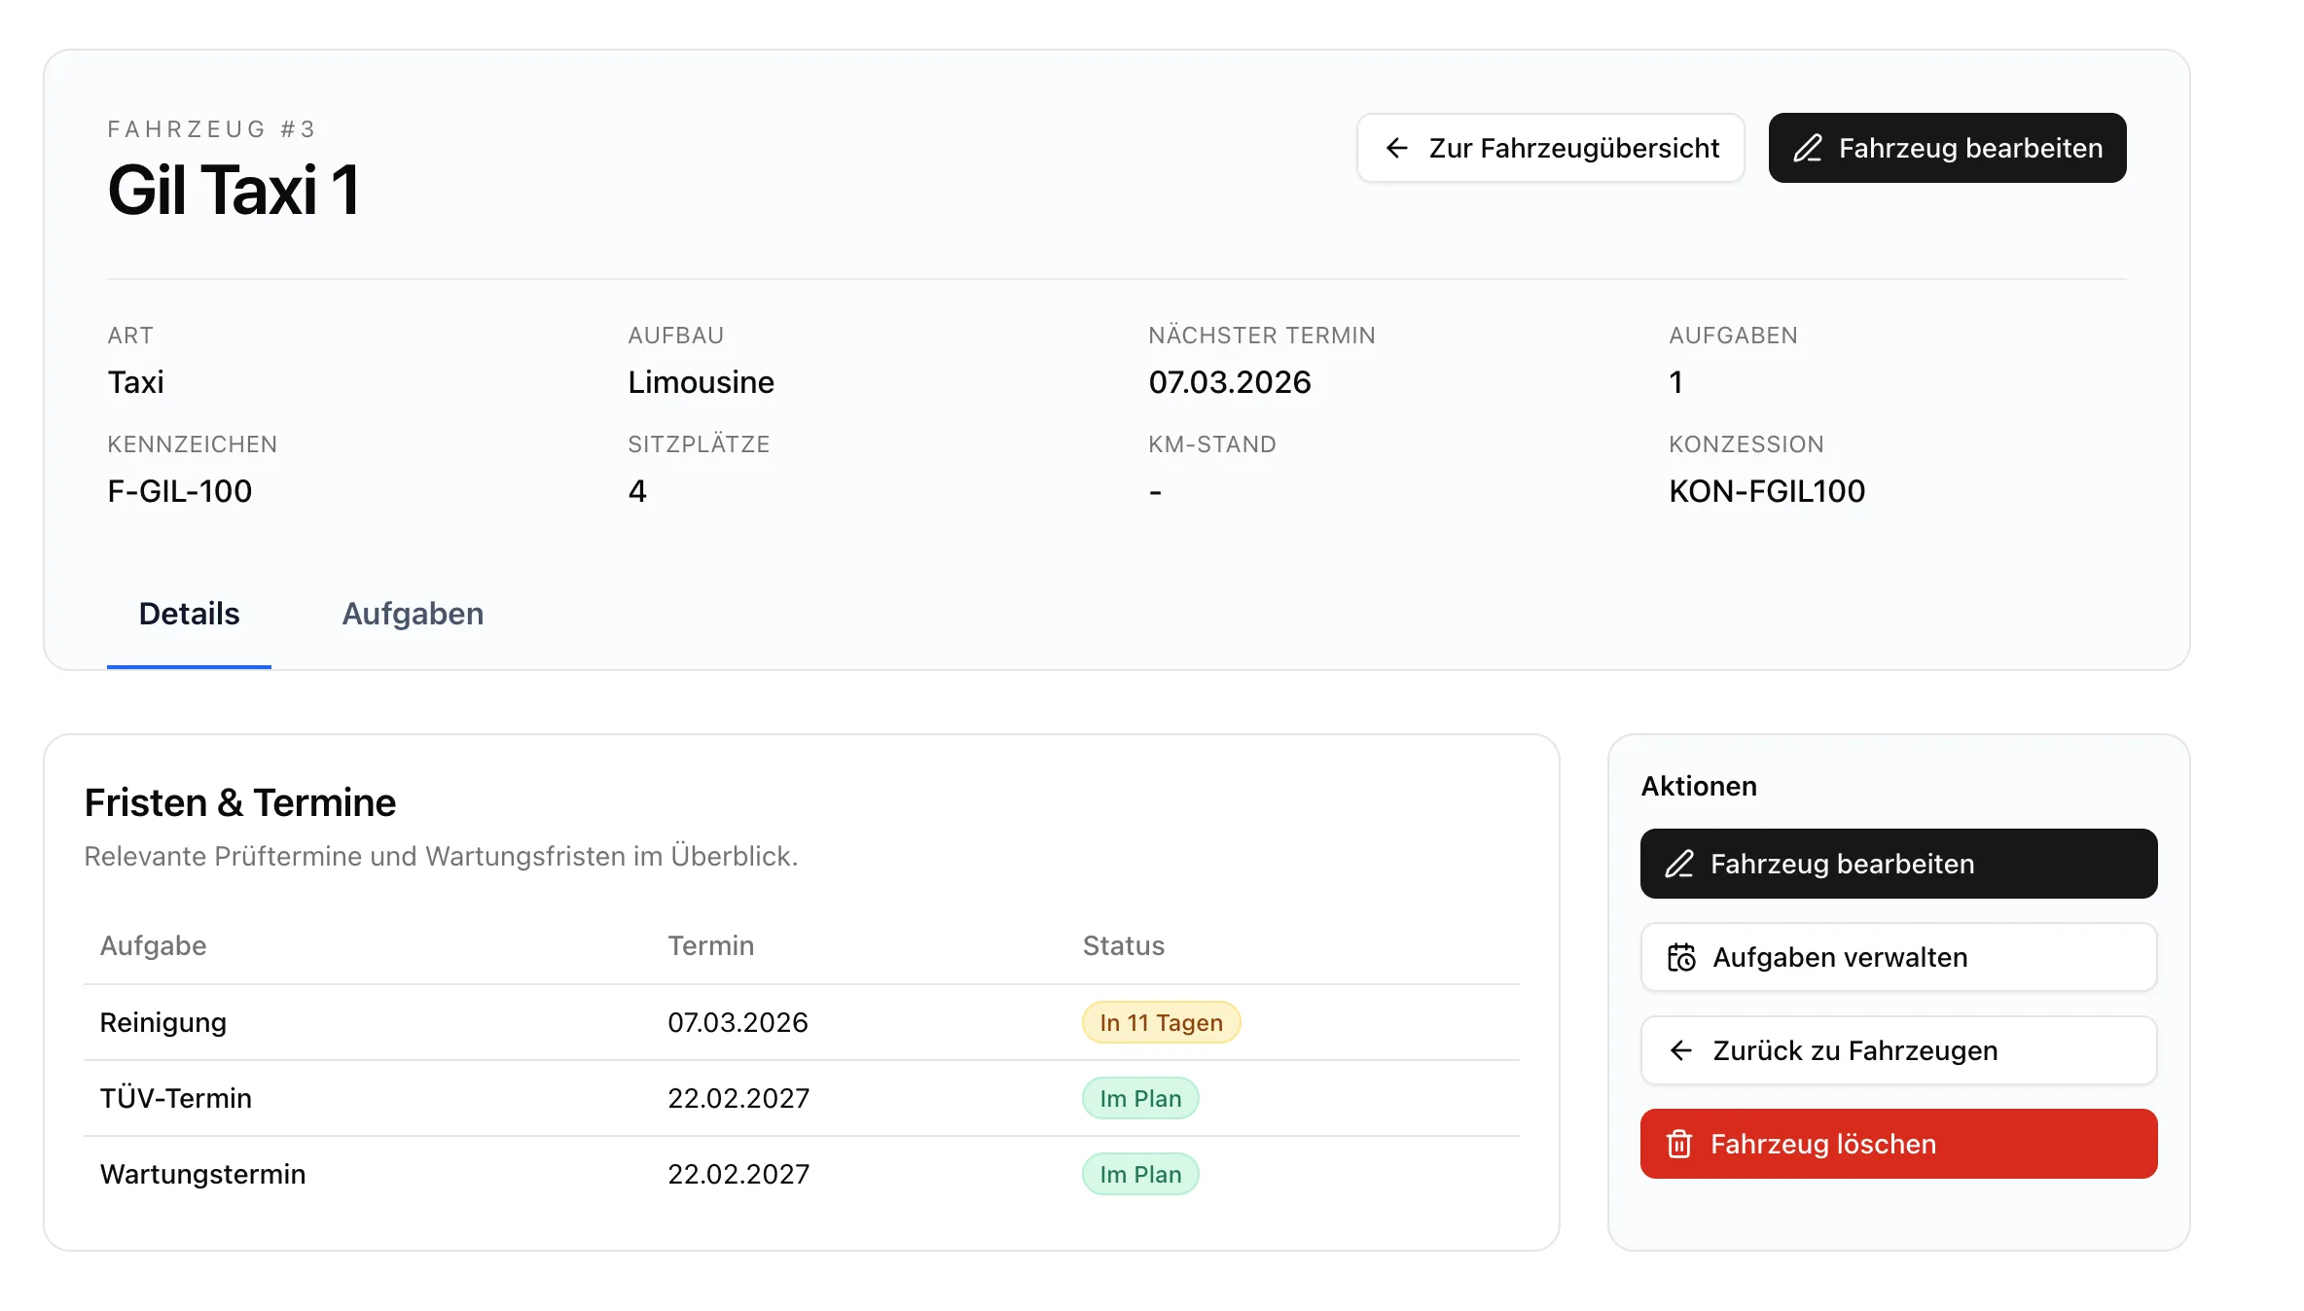Click the Im Plan badge for Wartungstermin
2304x1311 pixels.
[1140, 1174]
